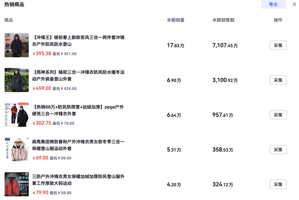Click 采集 for the 三防户外 jacket

click(x=278, y=185)
